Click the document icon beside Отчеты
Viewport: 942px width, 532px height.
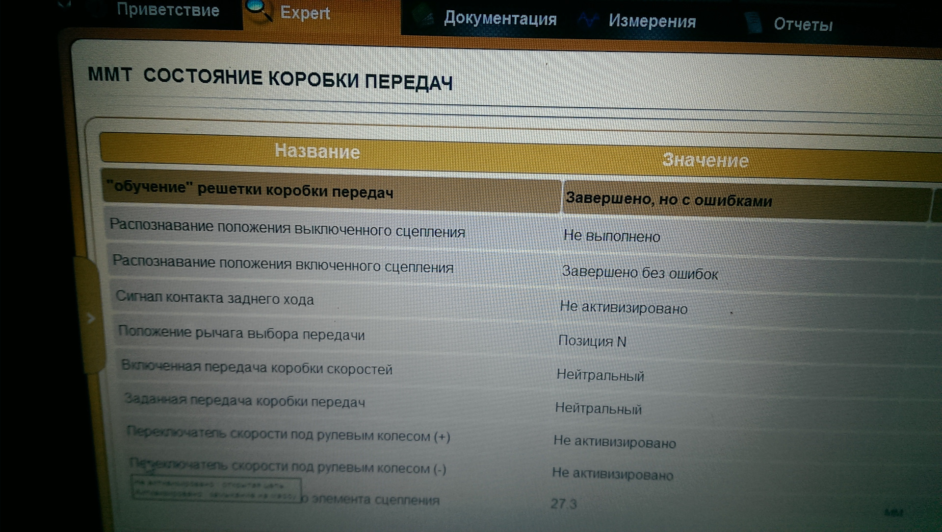753,23
